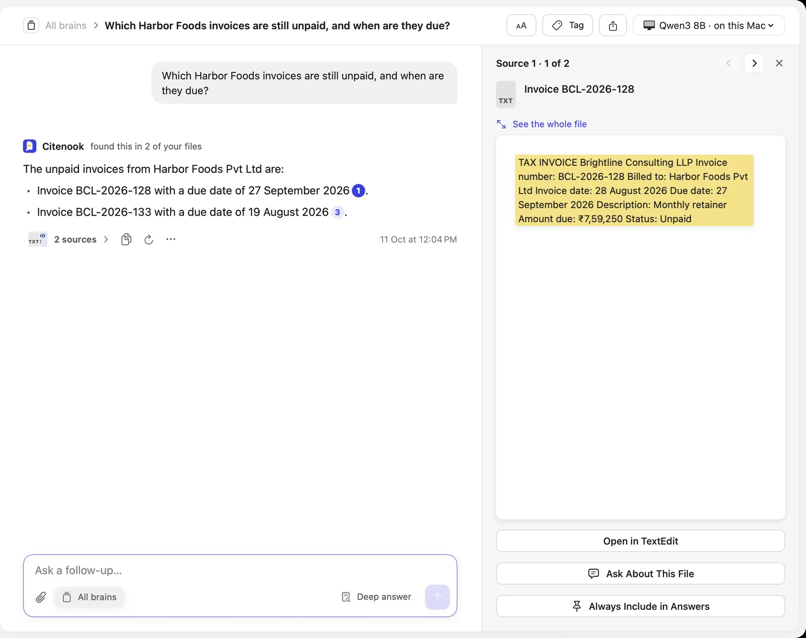This screenshot has width=806, height=638.
Task: Click Ask About This File button
Action: [640, 573]
